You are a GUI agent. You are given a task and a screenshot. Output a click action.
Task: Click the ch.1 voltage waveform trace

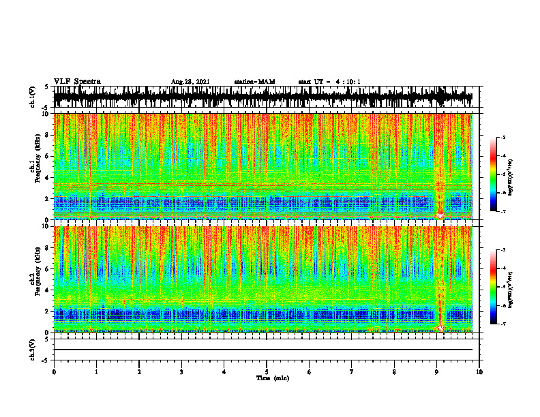pos(262,97)
